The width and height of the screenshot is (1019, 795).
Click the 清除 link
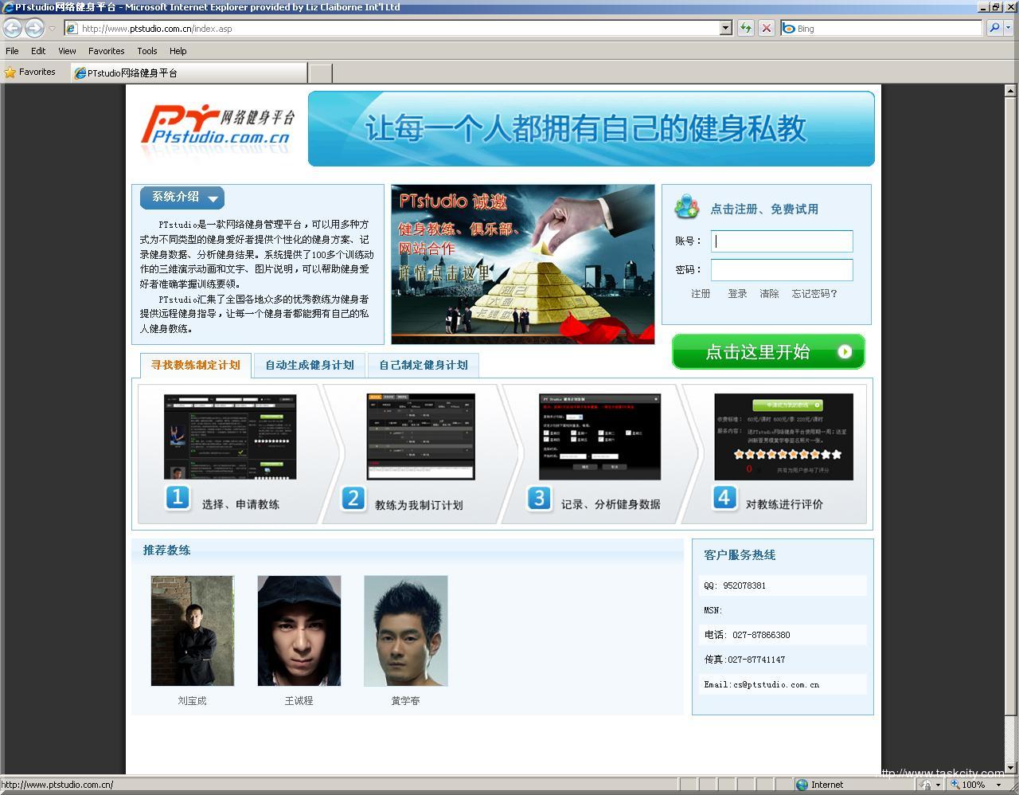tap(769, 294)
